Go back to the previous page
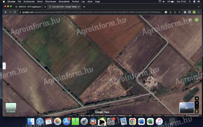 6,12
